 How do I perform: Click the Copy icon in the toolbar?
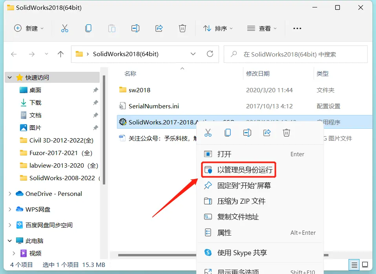(x=88, y=28)
